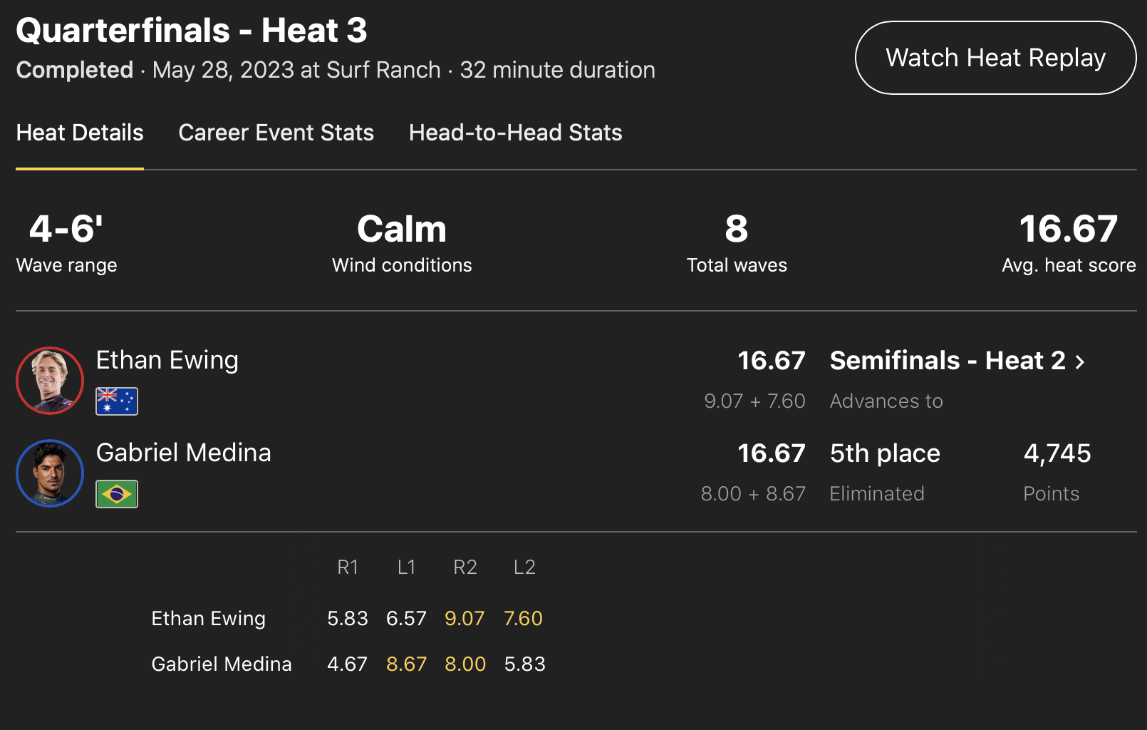Click the Watch Heat Replay button
The image size is (1147, 730).
click(995, 58)
